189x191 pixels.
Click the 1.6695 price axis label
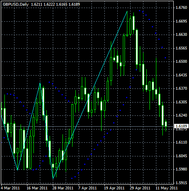181,21
